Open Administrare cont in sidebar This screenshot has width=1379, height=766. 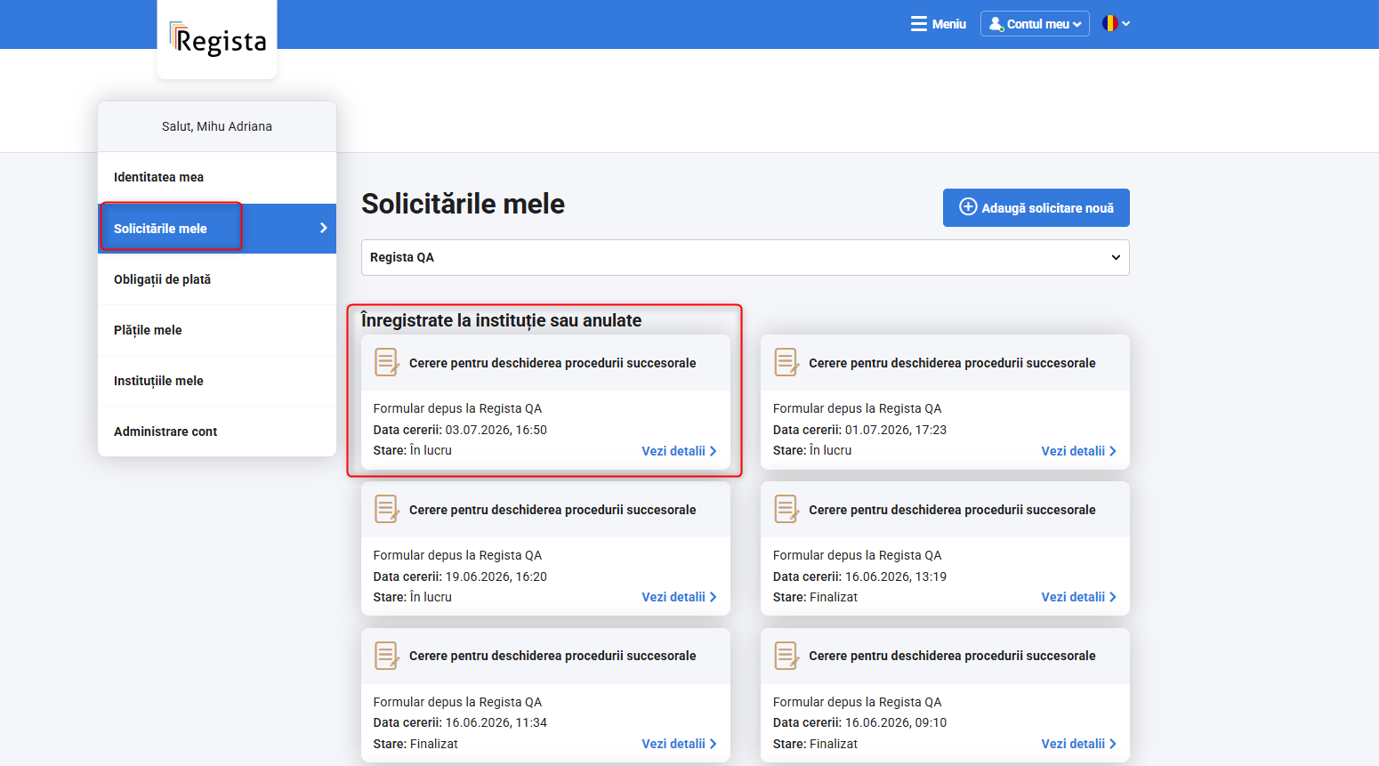[x=217, y=431]
